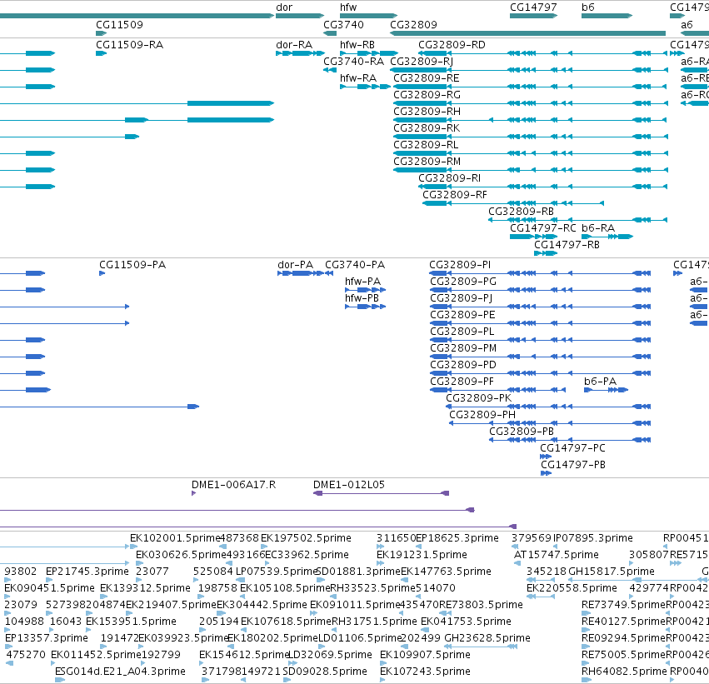709x684 pixels.
Task: Click the CG3740-PA protein label
Action: pos(355,265)
